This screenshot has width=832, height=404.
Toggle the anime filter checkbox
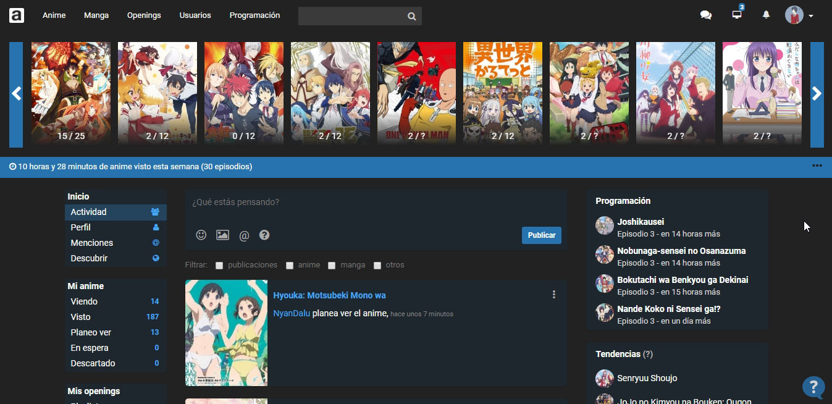pos(290,266)
